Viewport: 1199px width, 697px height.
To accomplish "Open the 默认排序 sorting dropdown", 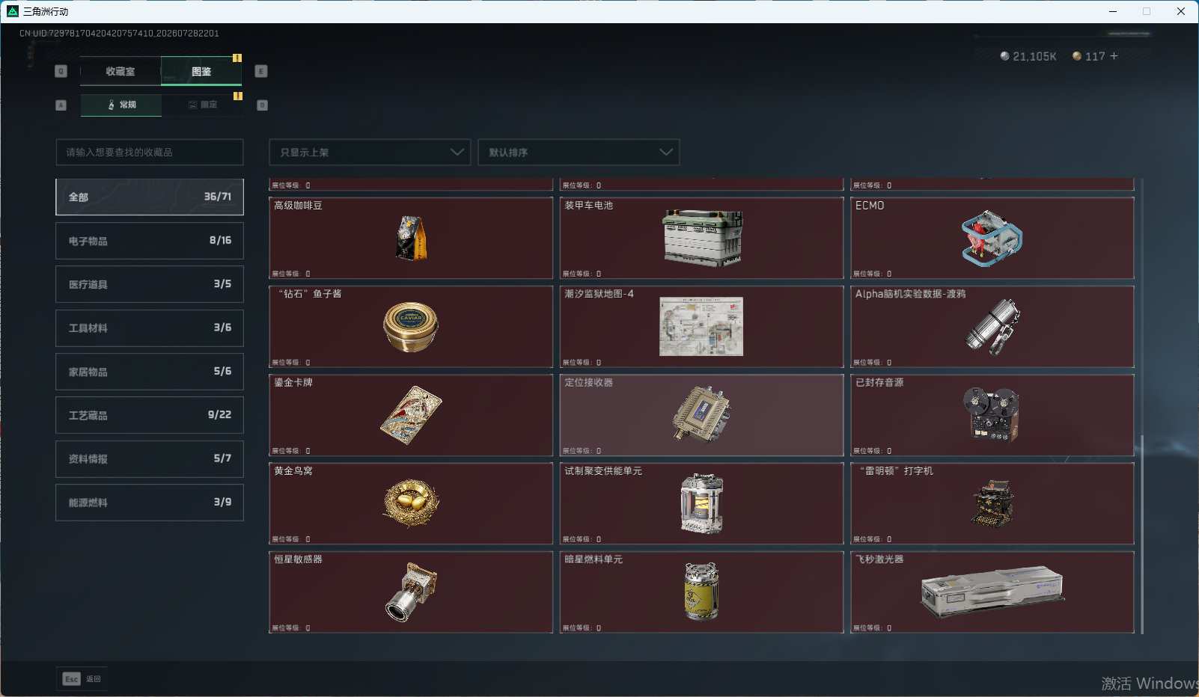I will [x=579, y=152].
